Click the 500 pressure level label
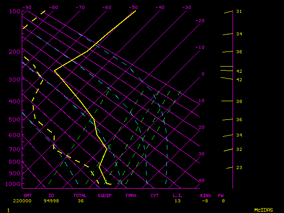 (x=14, y=119)
